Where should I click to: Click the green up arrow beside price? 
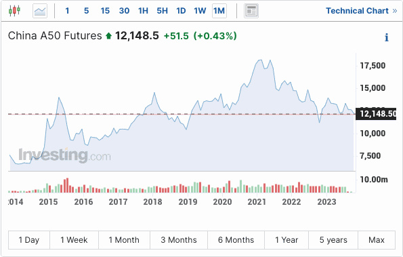click(108, 36)
